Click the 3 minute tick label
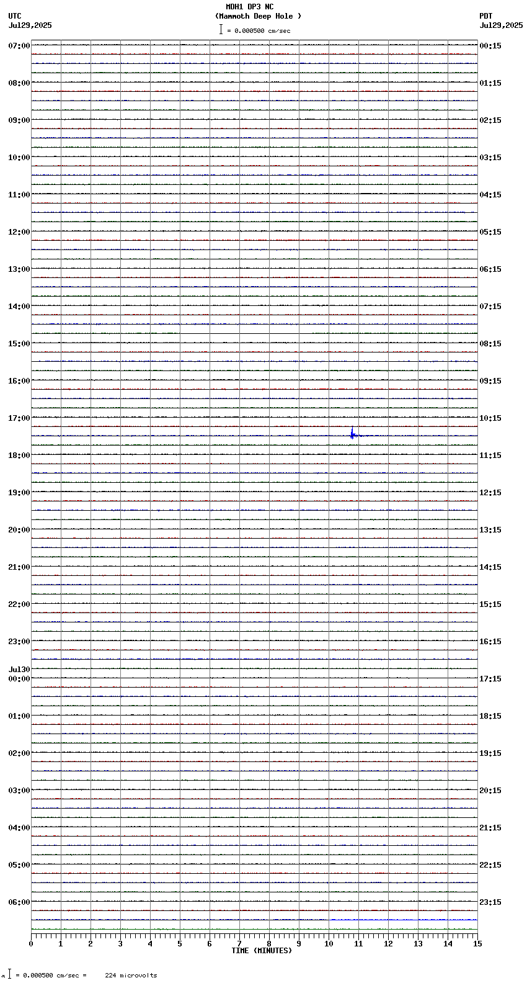The image size is (527, 983). tap(120, 944)
